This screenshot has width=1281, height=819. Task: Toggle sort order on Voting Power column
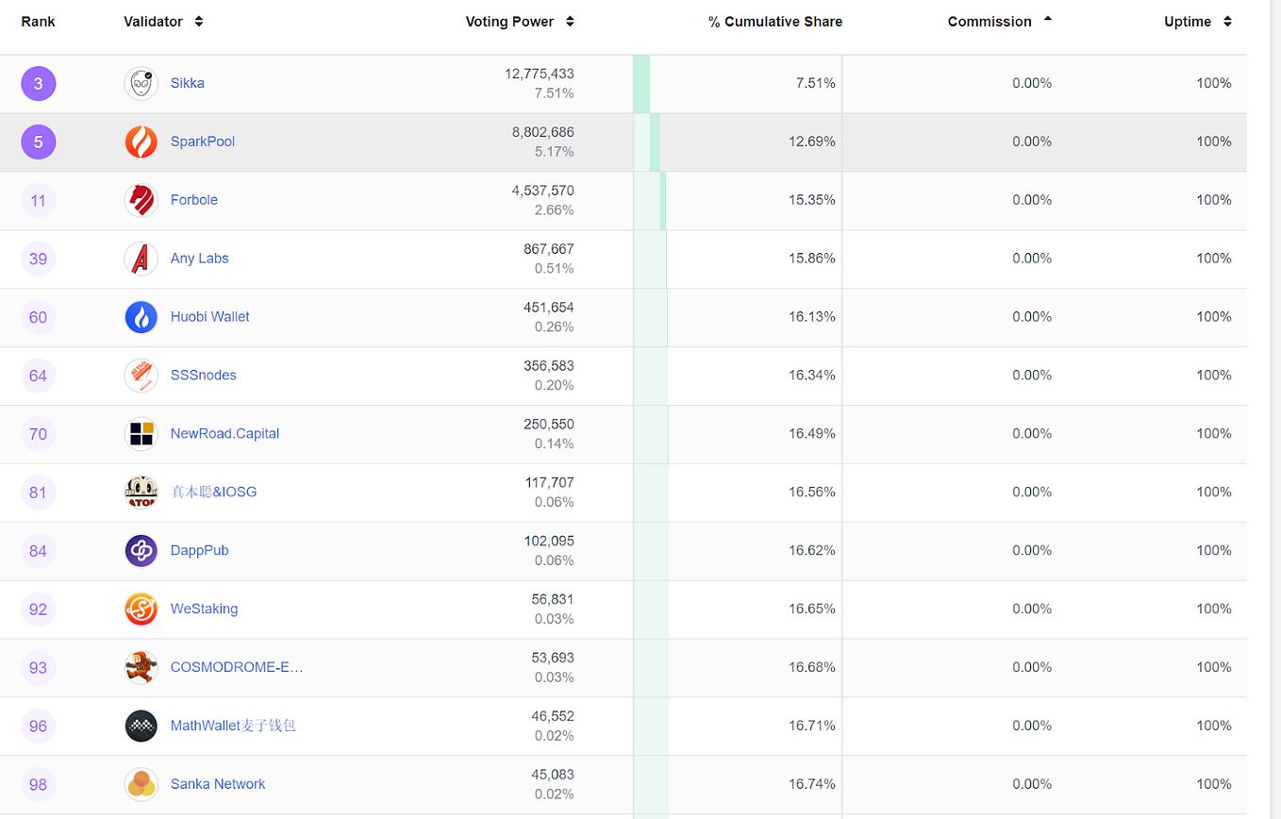tap(570, 21)
